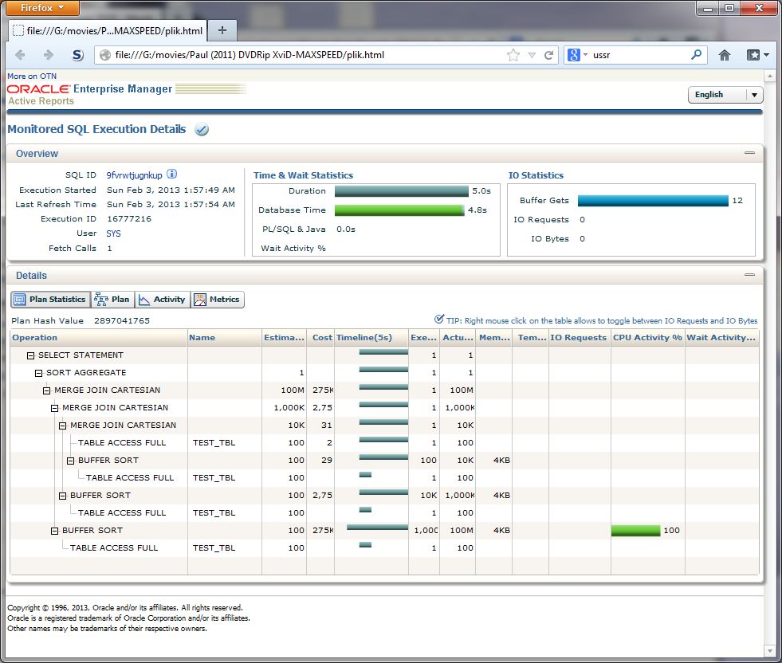Click the S add-on icon in navigation bar

point(77,55)
